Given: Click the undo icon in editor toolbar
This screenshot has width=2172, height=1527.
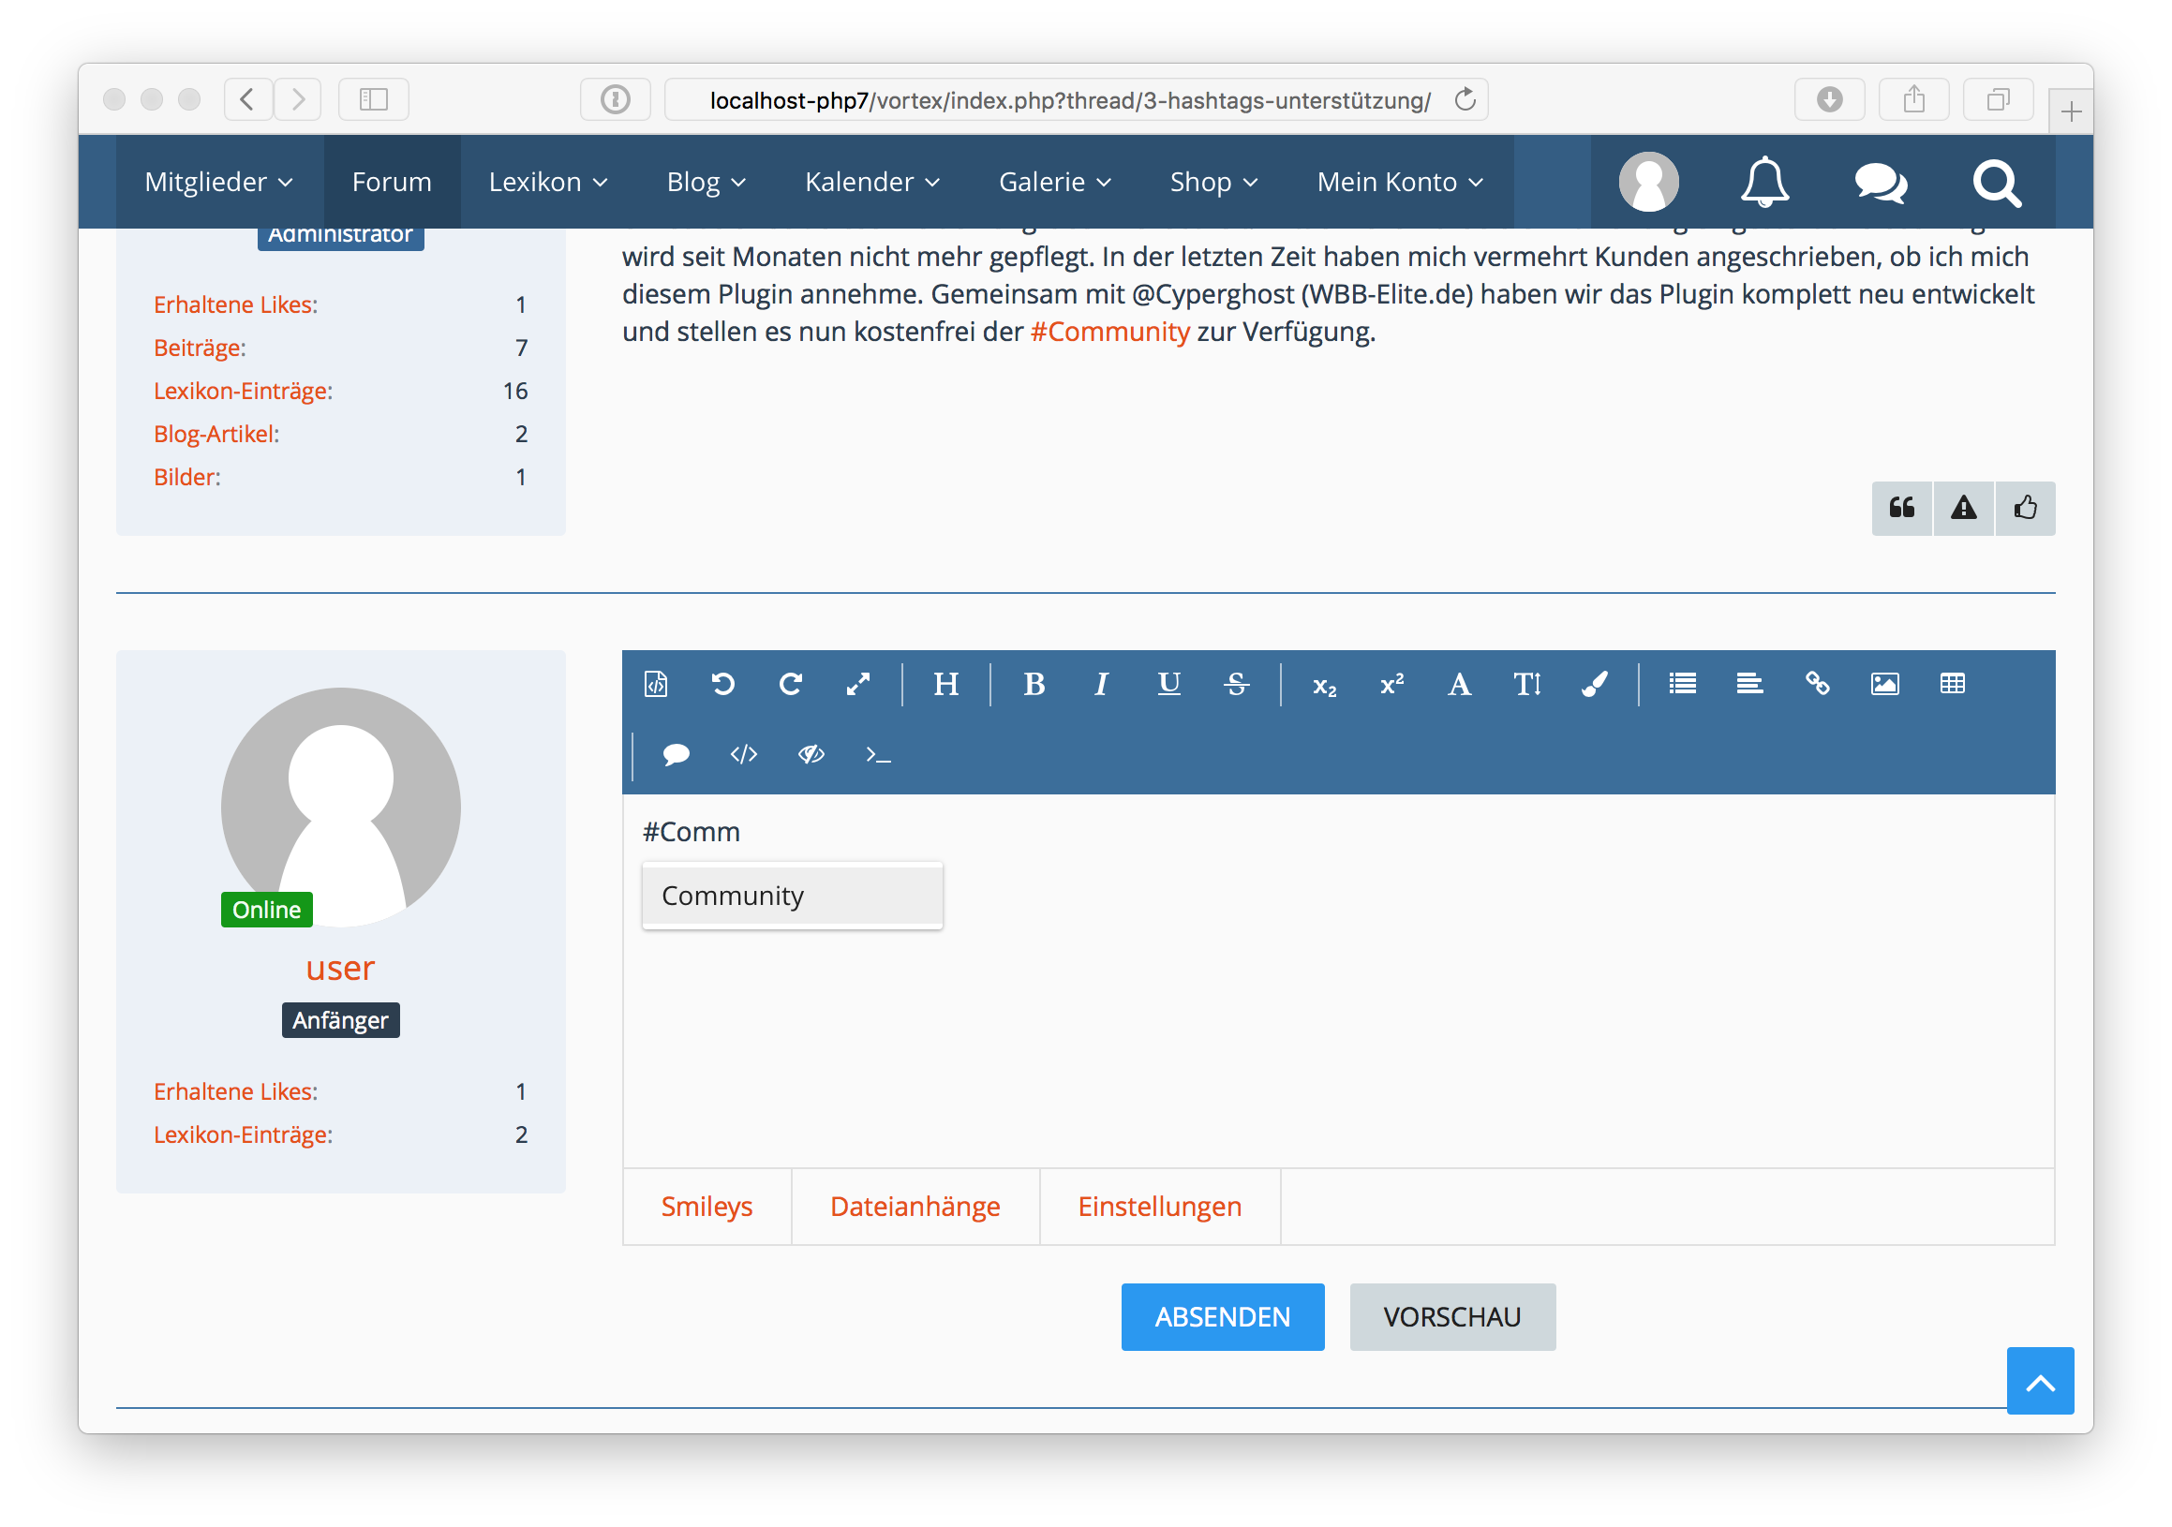Looking at the screenshot, I should 722,684.
